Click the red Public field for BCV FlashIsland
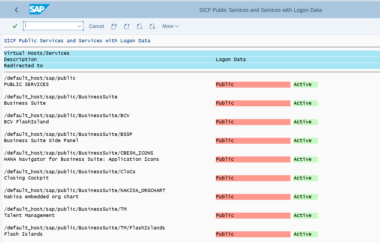380x243 pixels. coord(253,122)
